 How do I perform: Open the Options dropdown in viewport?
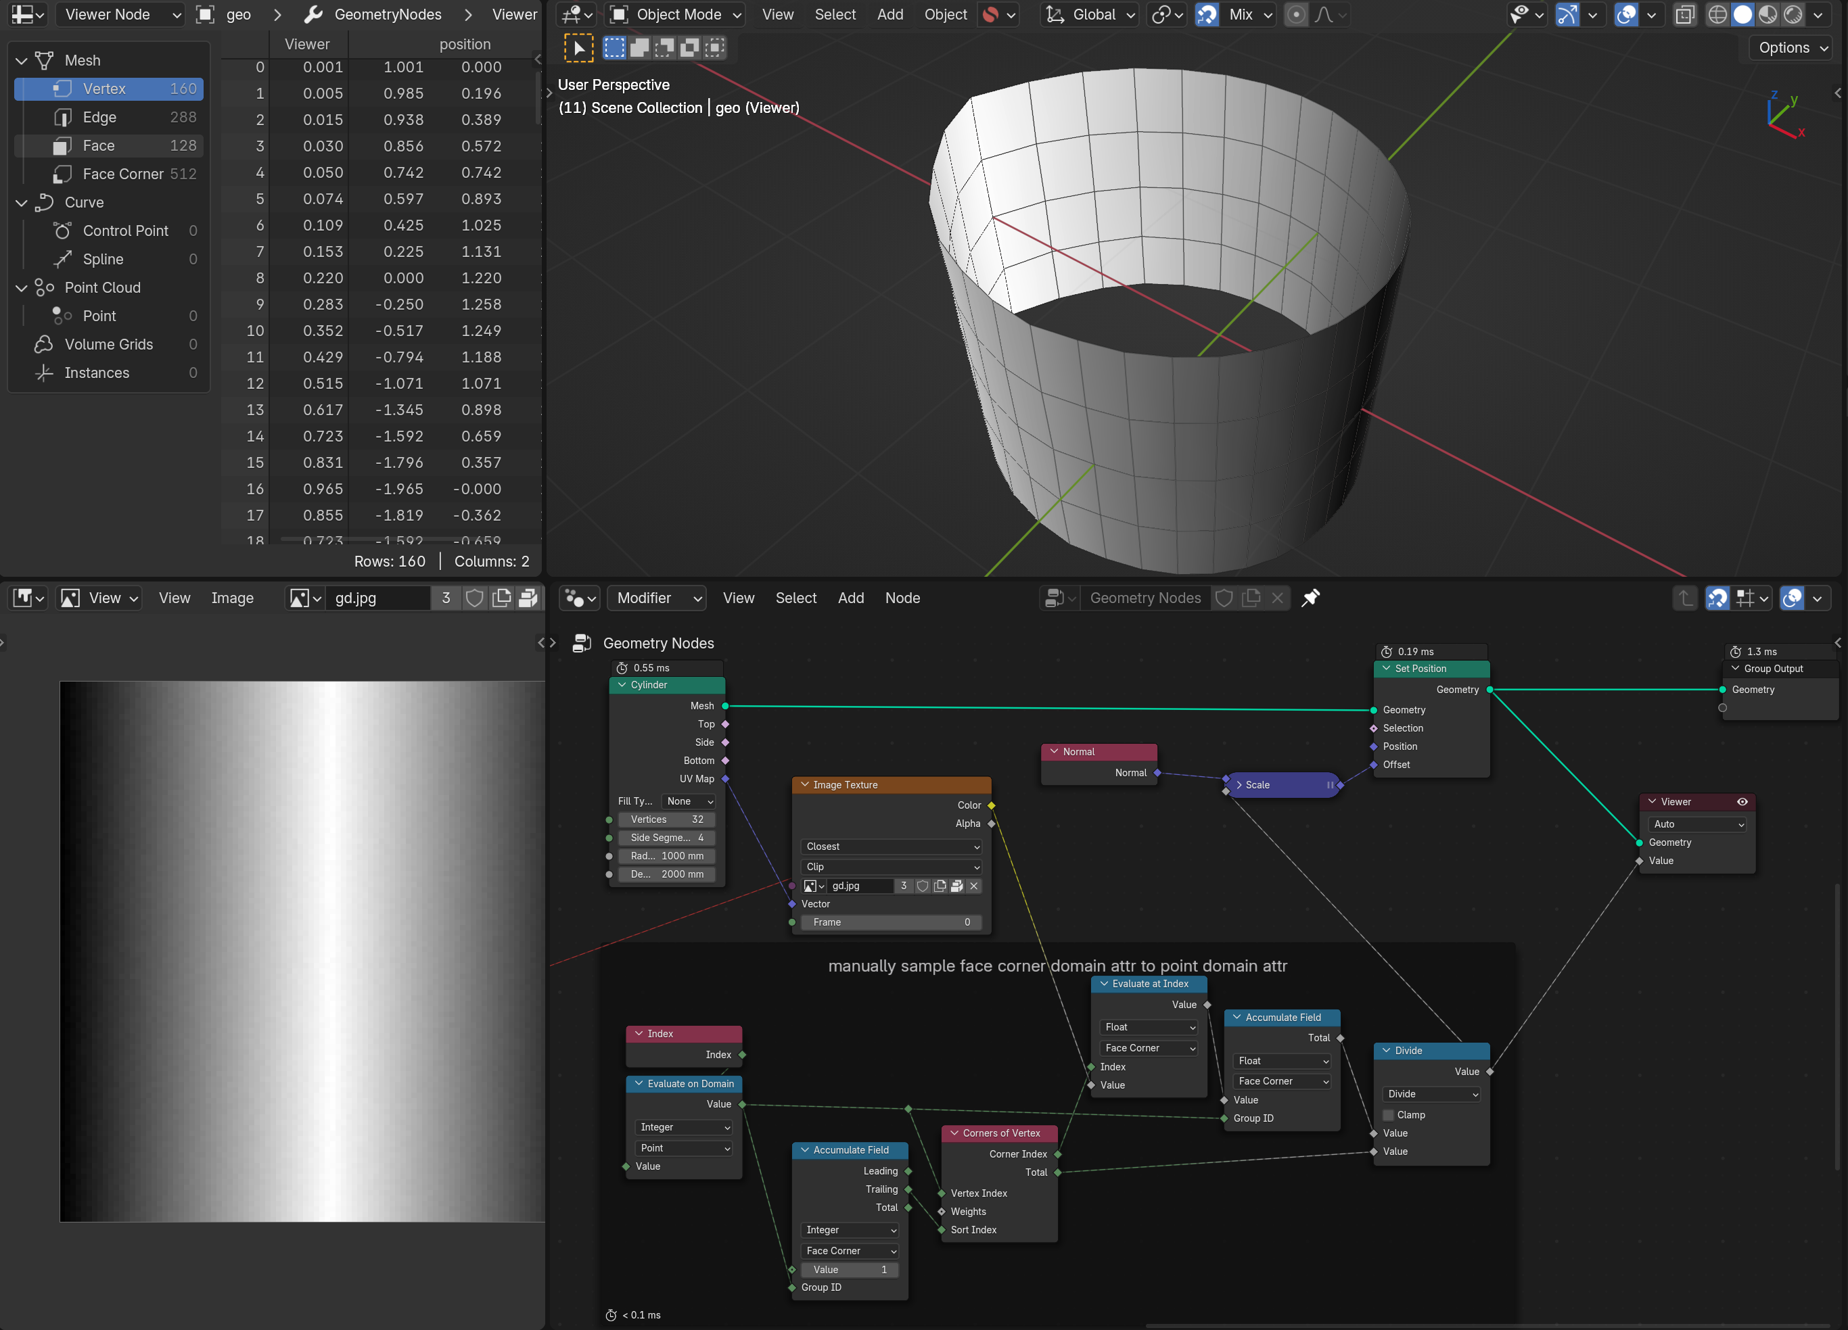pyautogui.click(x=1793, y=48)
